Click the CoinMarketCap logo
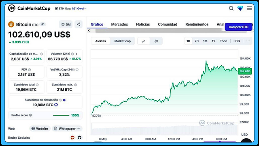This screenshot has width=259, height=146. 29,8
